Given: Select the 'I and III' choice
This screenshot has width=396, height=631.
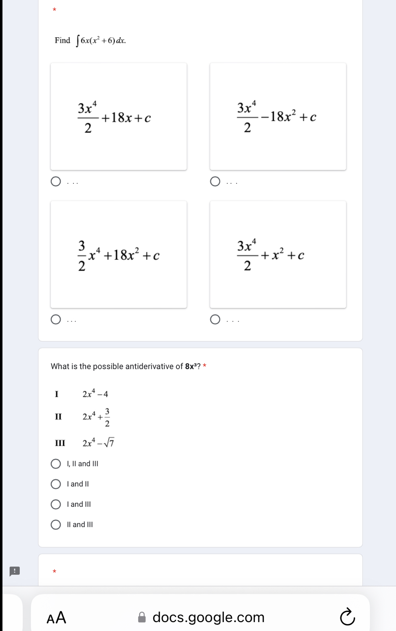Looking at the screenshot, I should [x=56, y=504].
